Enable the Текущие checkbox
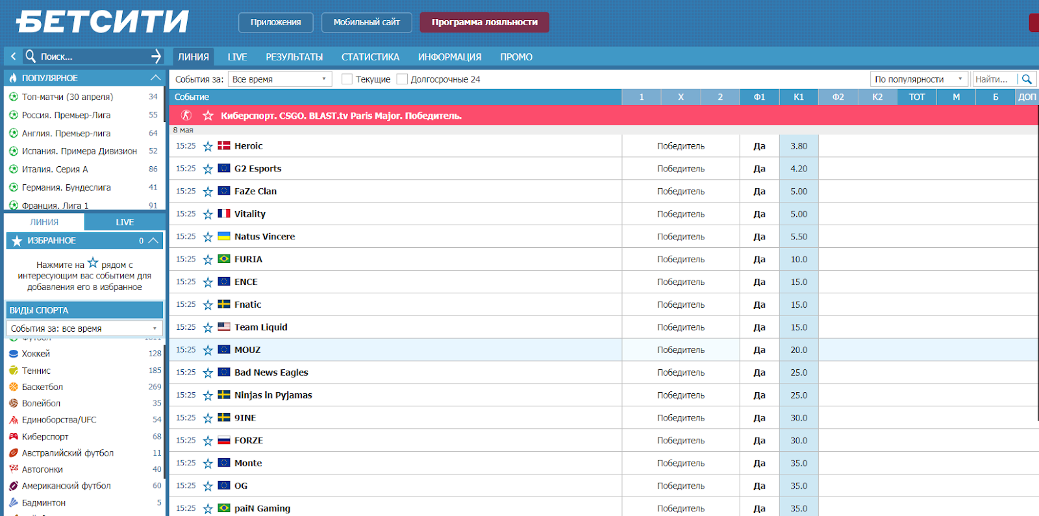The height and width of the screenshot is (516, 1039). (x=347, y=79)
